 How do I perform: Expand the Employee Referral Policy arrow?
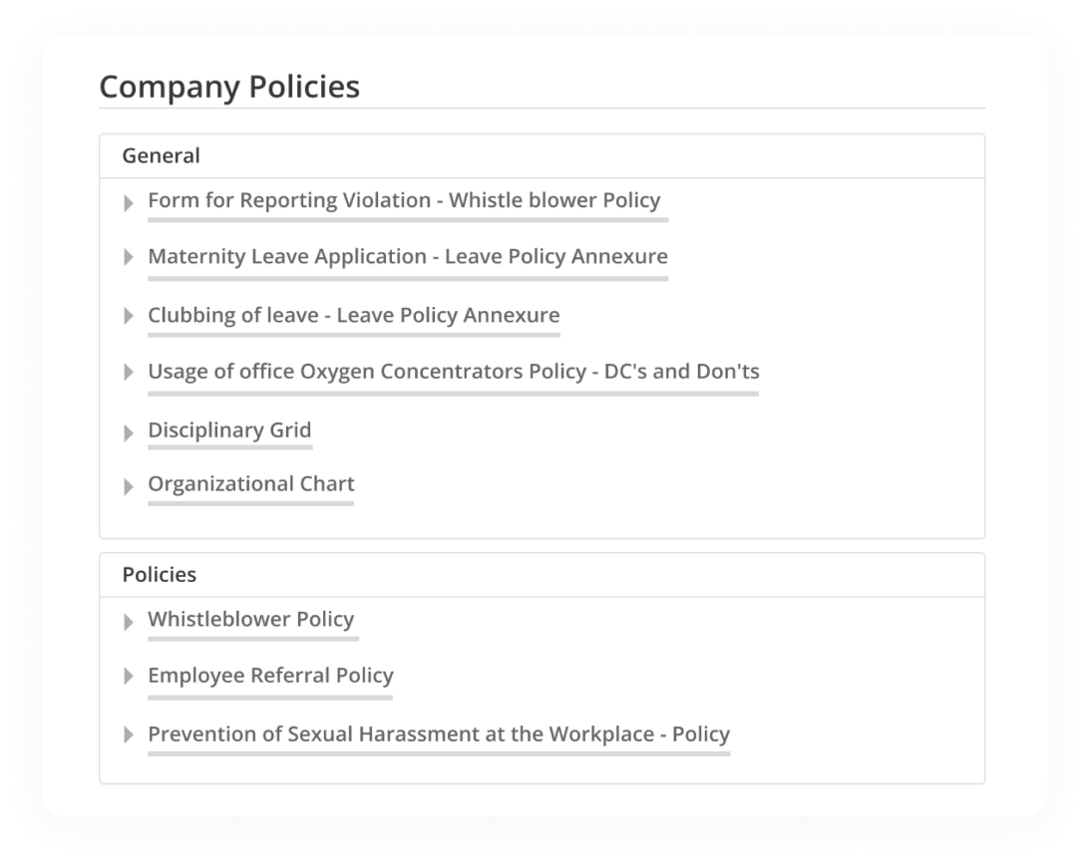129,676
